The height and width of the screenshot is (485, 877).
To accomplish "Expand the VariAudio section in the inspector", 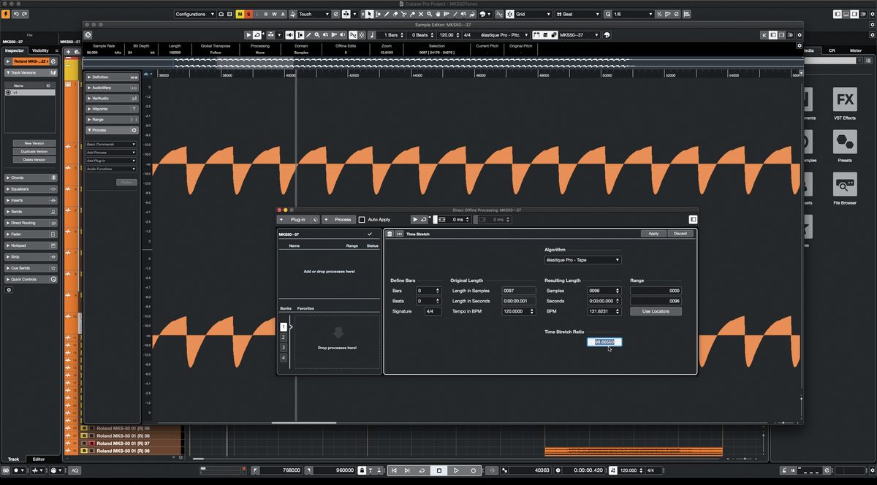I will click(106, 98).
